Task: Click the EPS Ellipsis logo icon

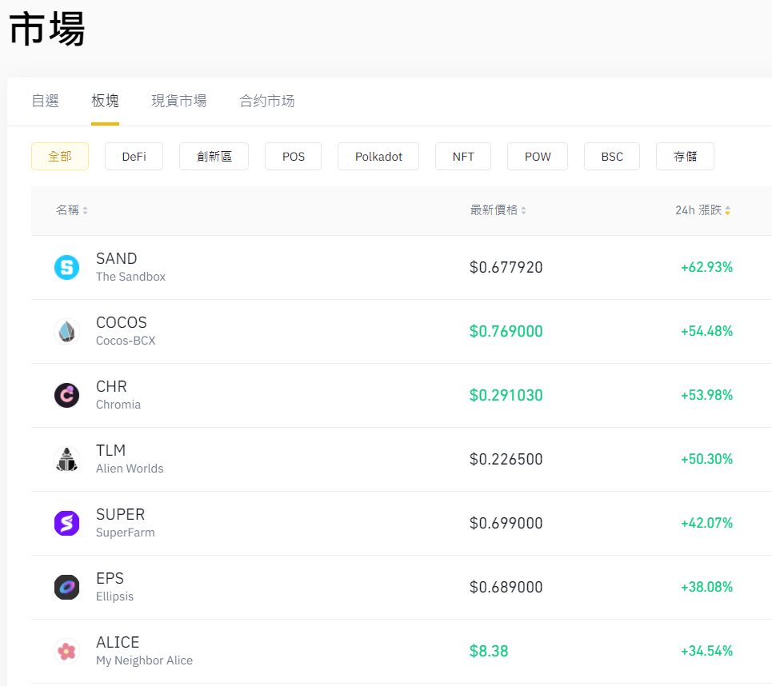Action: tap(66, 587)
